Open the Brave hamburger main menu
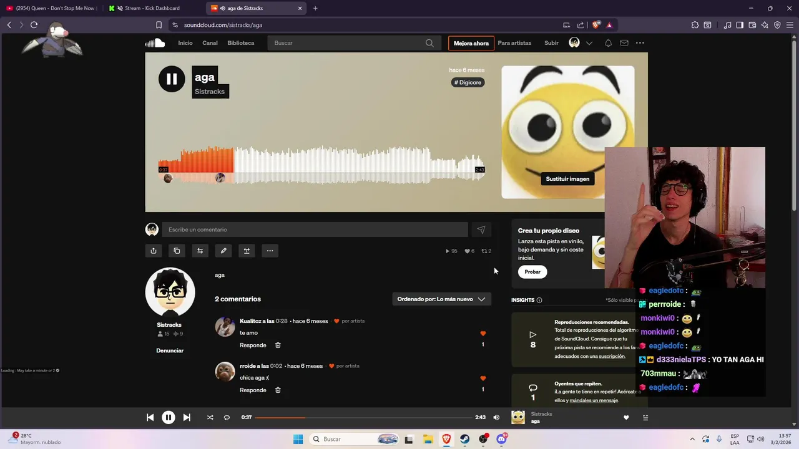 point(789,25)
